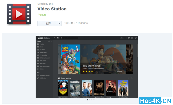
Task: Select TV Recording in the preview sidebar
Action: click(x=43, y=55)
